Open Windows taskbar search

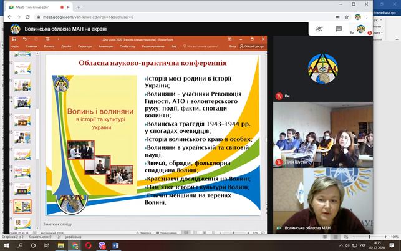(x=21, y=244)
